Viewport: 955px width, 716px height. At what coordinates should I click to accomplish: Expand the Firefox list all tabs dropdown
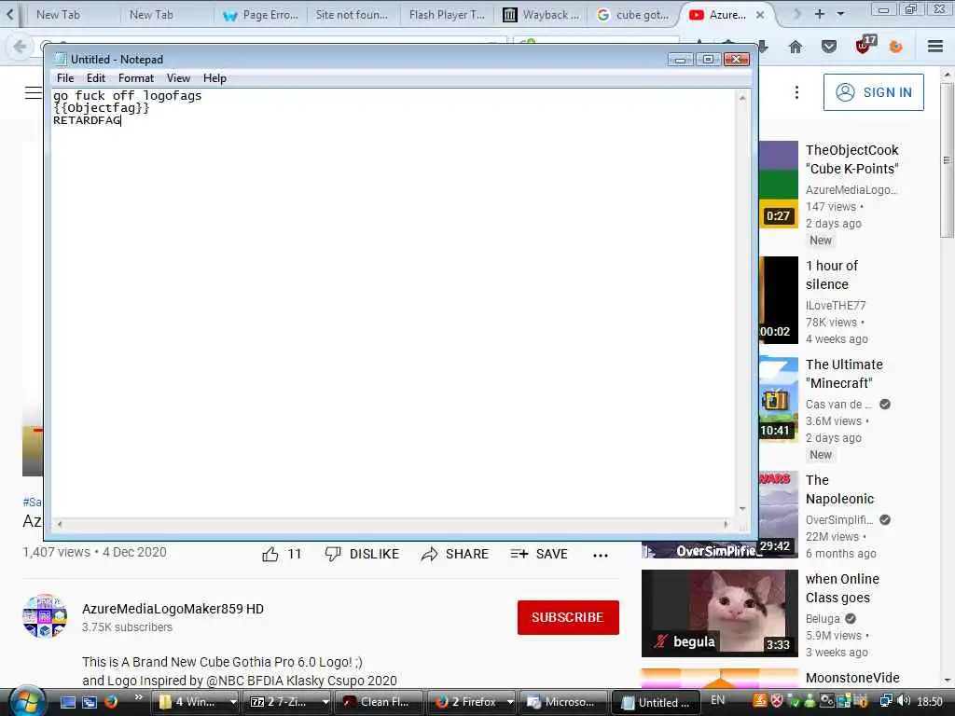(x=840, y=14)
